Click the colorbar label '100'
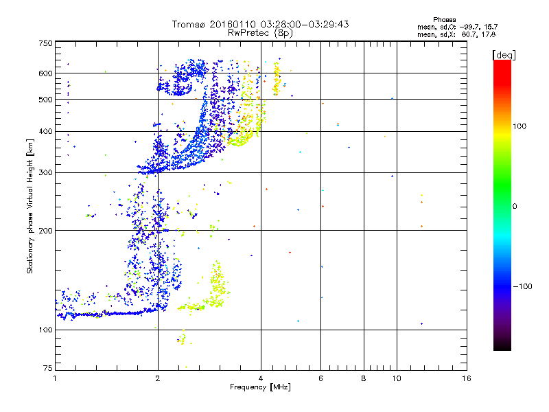This screenshot has height=412, width=549. coord(519,126)
